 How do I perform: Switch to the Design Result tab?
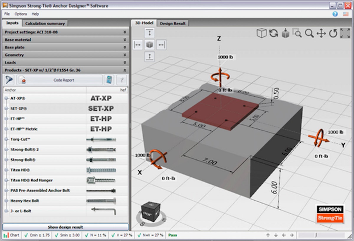coord(173,23)
